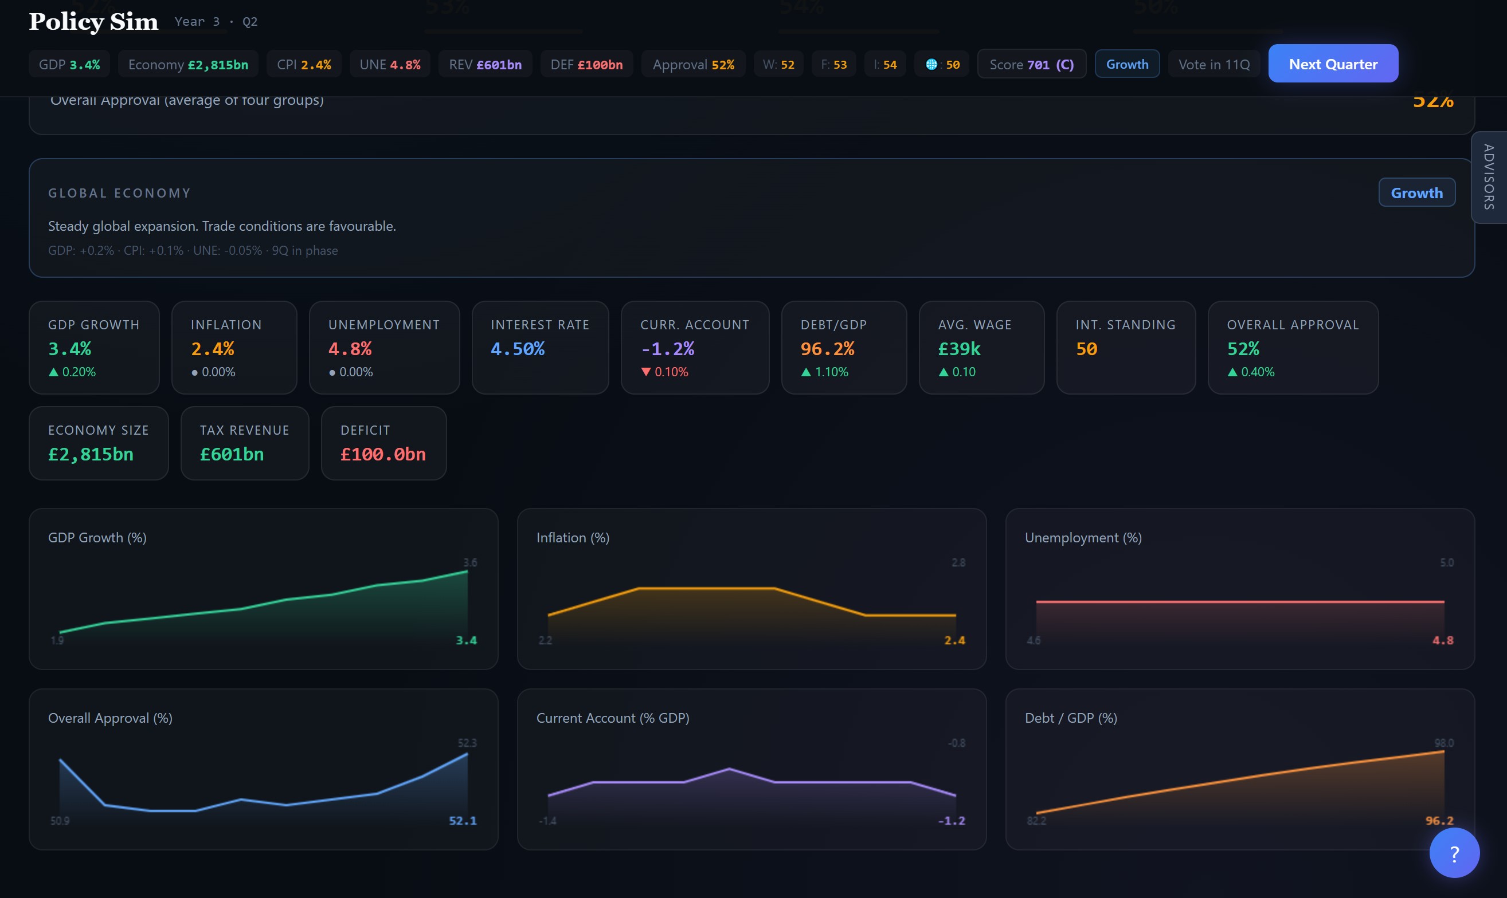The image size is (1507, 898).
Task: Click the Deficit £100.0bn card
Action: [383, 443]
